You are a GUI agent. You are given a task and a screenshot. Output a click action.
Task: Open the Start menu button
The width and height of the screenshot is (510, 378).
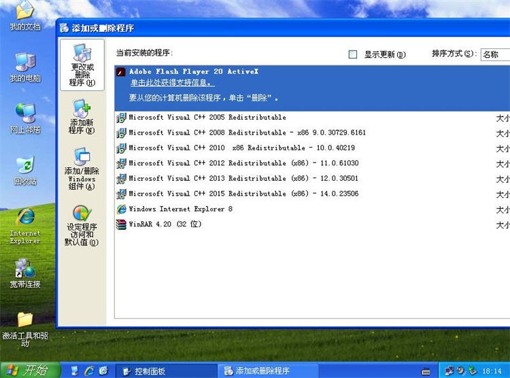(30, 371)
